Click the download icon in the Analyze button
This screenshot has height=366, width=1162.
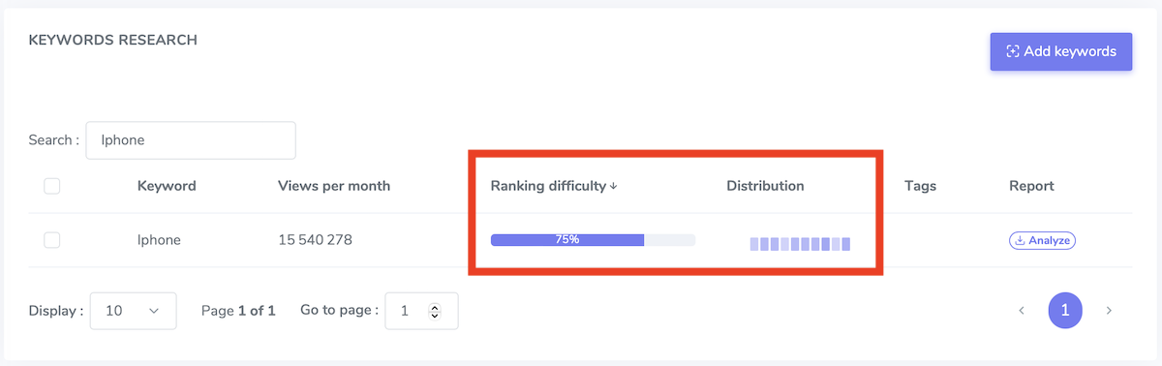[1020, 240]
